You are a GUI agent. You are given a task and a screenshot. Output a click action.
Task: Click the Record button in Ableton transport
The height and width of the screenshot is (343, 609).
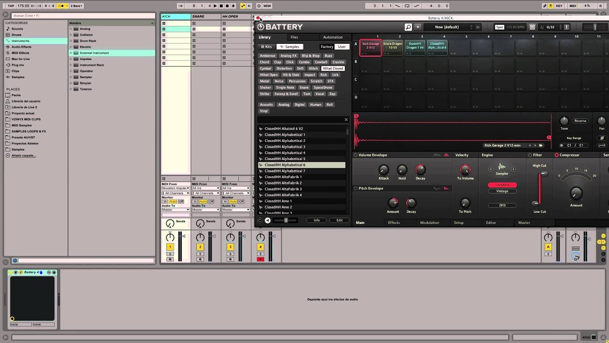point(227,6)
